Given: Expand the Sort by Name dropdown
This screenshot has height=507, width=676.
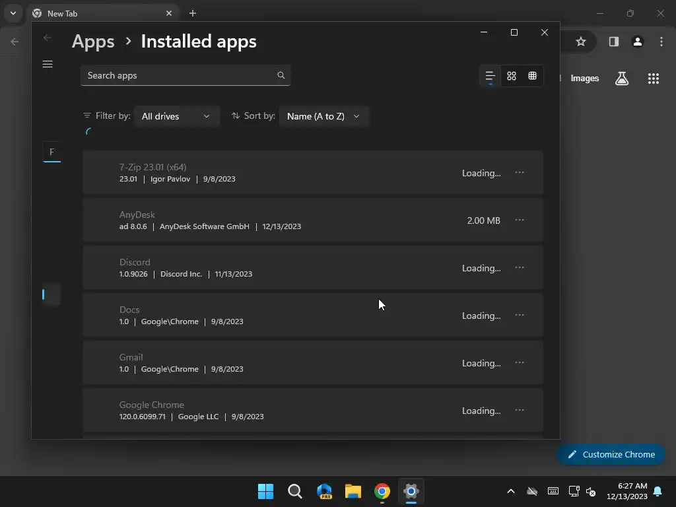Looking at the screenshot, I should (323, 116).
